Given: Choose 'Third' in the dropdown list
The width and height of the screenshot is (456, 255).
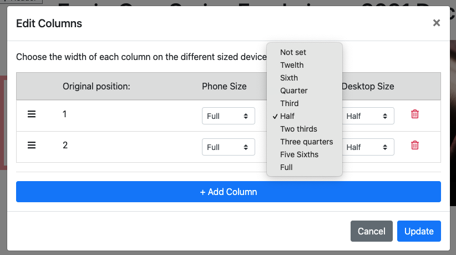Looking at the screenshot, I should pos(289,103).
